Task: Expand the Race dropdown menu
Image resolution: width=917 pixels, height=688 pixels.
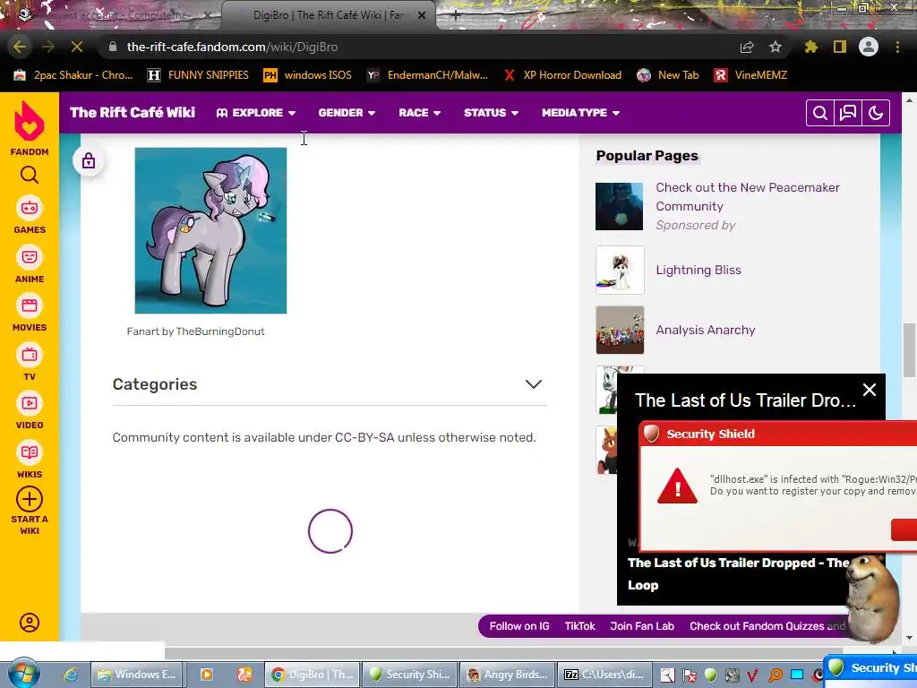Action: pos(420,113)
